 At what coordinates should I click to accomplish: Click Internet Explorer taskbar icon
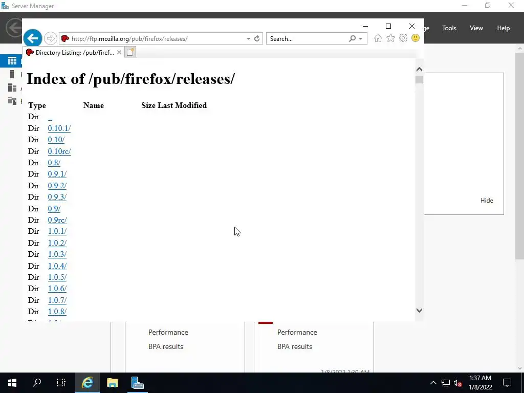87,383
